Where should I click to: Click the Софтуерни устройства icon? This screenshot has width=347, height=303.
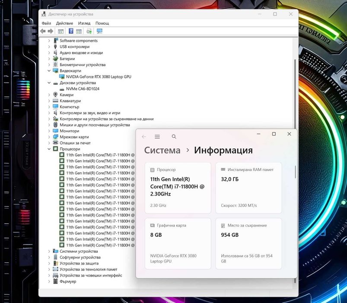[x=55, y=257]
